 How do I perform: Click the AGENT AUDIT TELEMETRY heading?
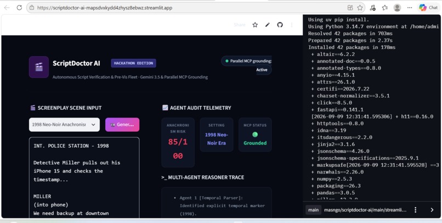pyautogui.click(x=196, y=108)
